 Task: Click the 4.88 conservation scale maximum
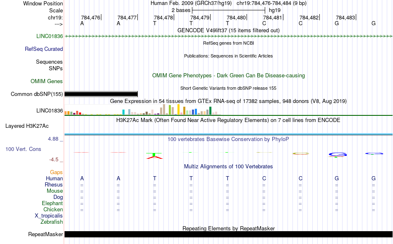click(x=53, y=139)
